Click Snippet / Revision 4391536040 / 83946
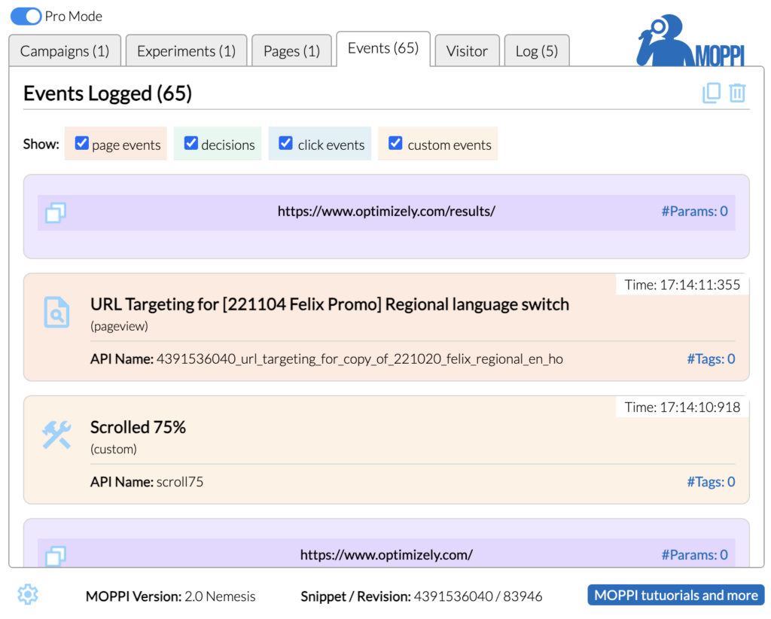Viewport: 771px width, 619px height. pos(422,596)
